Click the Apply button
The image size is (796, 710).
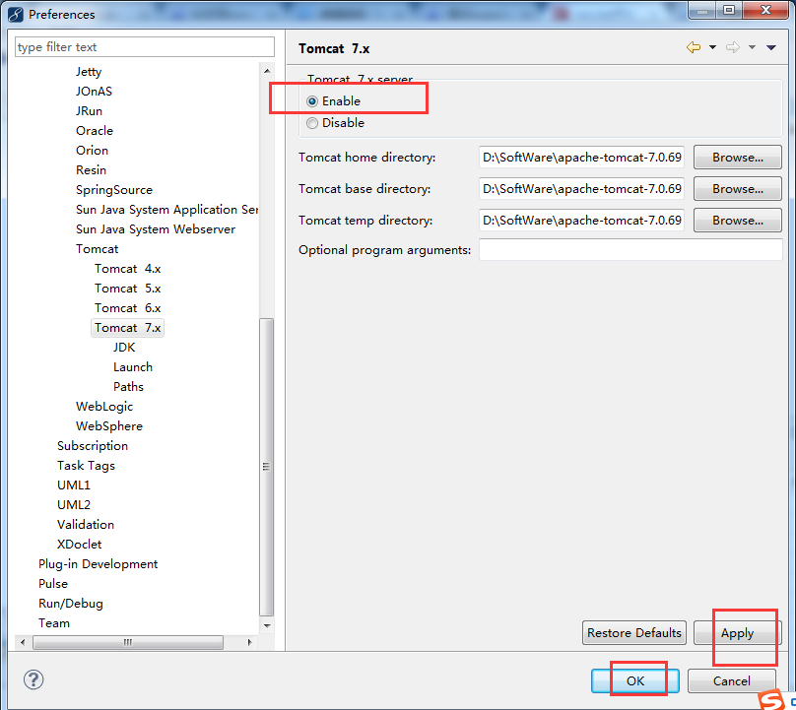click(x=737, y=633)
